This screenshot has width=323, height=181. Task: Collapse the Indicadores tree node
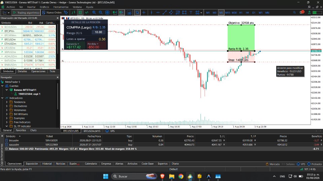click(2, 98)
